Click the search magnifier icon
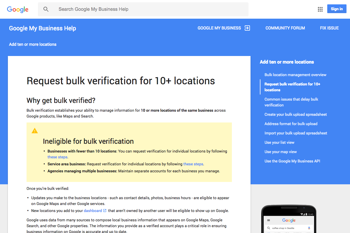Screen dimensions: 350x233 pyautogui.click(x=46, y=9)
